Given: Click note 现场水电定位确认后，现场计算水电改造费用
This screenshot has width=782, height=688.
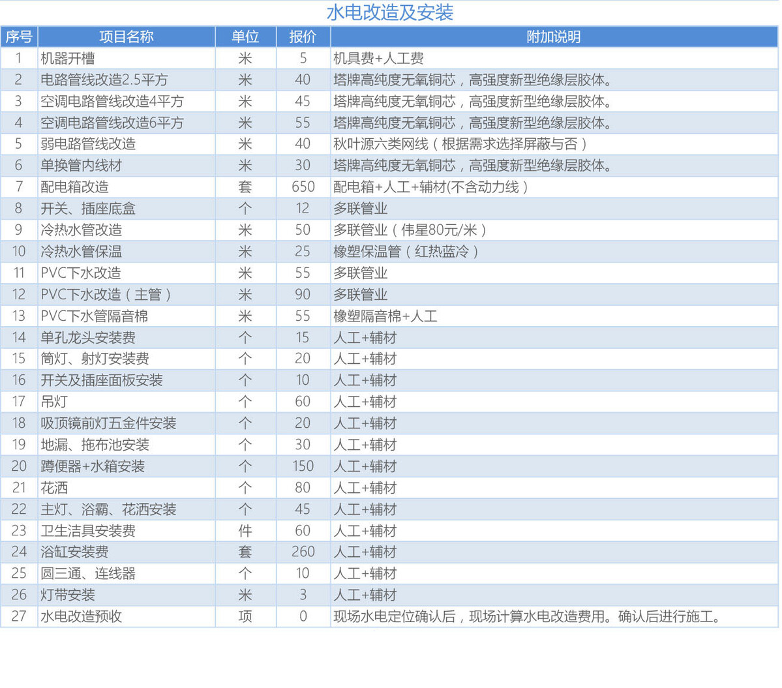Looking at the screenshot, I should click(x=469, y=617).
